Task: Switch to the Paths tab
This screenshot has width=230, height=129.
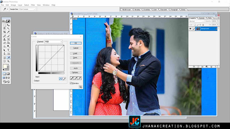Action: [210, 18]
